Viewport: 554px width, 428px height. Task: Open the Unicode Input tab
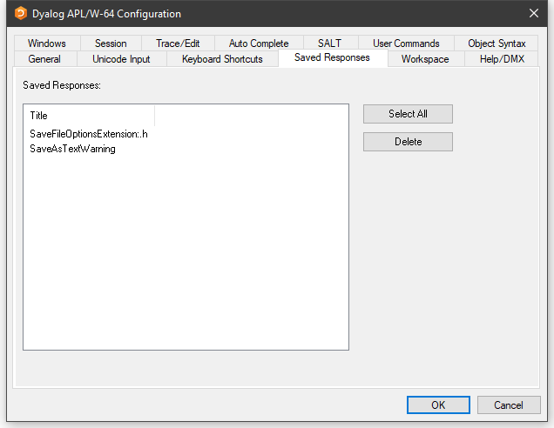click(x=121, y=59)
